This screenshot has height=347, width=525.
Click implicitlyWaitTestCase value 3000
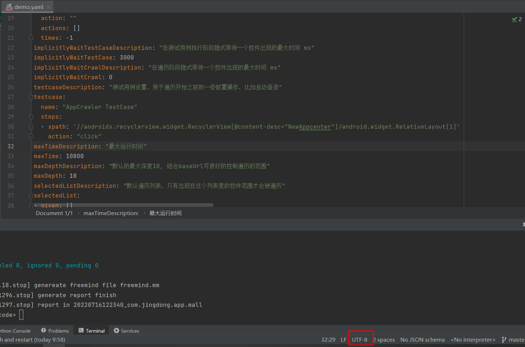tap(127, 57)
